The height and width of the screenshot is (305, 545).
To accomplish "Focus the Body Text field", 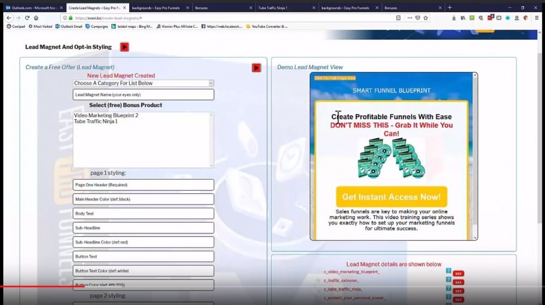I will coord(143,213).
